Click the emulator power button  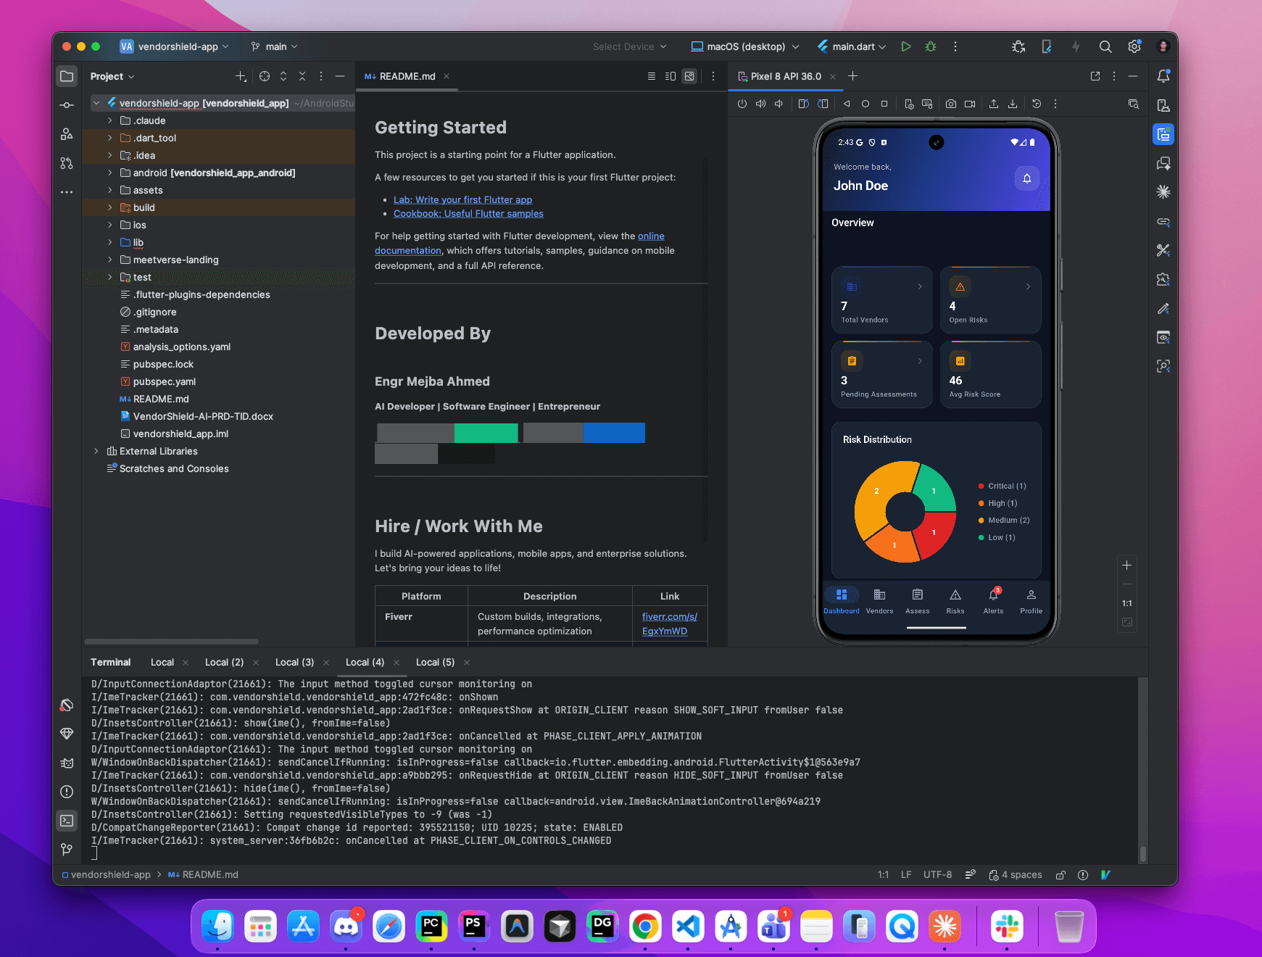pos(742,104)
